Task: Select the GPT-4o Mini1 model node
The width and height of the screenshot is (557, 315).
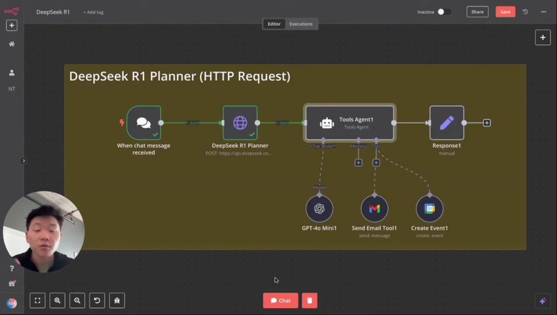Action: click(x=320, y=209)
